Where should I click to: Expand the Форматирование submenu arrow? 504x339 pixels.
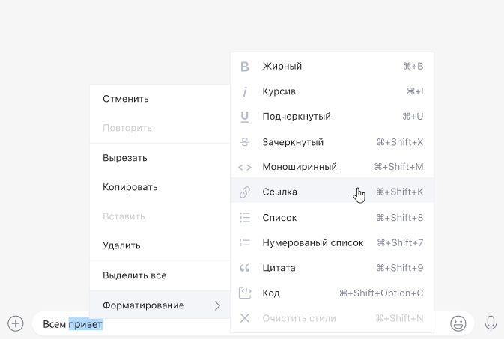click(217, 305)
